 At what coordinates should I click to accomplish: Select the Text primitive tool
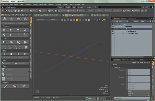click(25, 35)
